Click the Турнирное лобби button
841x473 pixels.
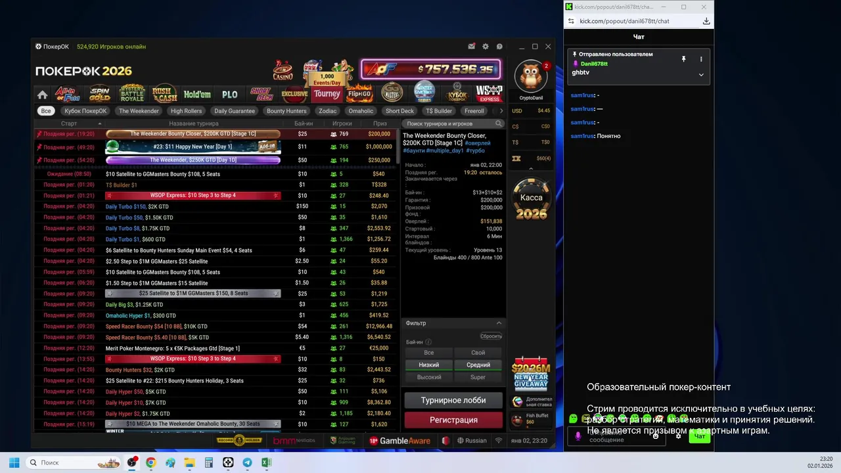[x=453, y=400]
